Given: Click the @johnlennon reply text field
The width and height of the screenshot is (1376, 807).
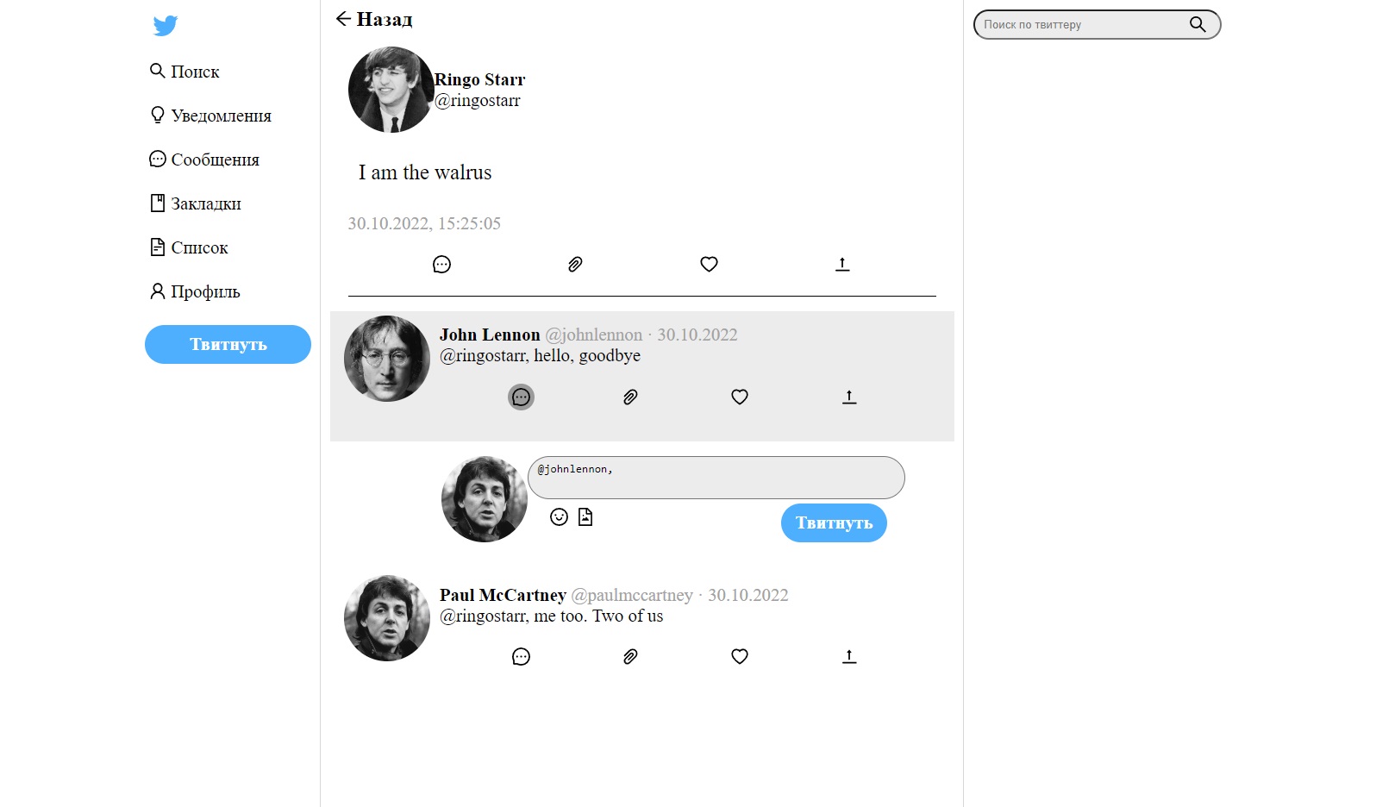Looking at the screenshot, I should coord(716,477).
